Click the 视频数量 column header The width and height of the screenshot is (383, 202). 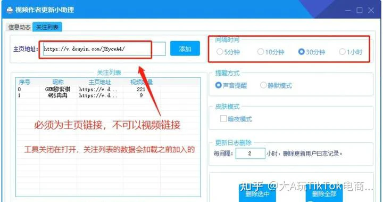click(141, 82)
